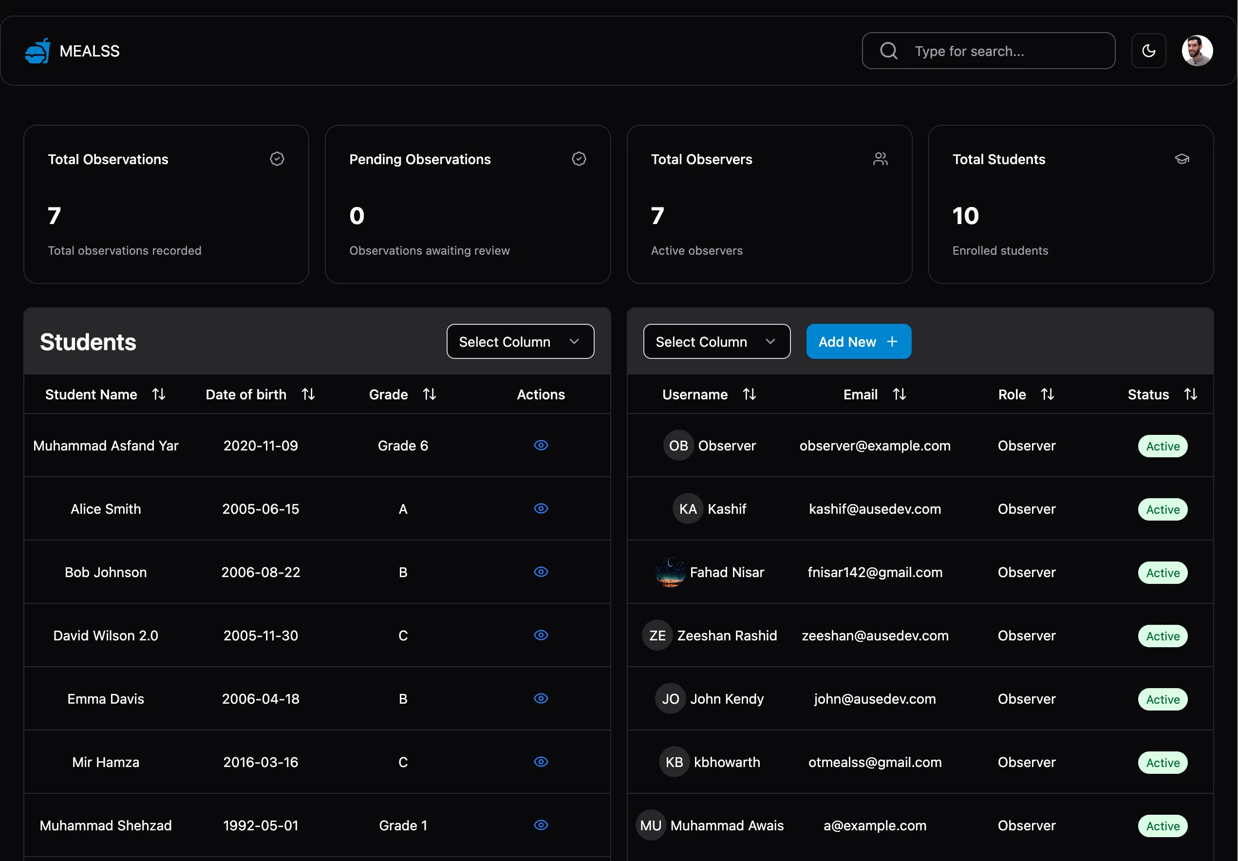The width and height of the screenshot is (1238, 861).
Task: Click Kashif's Active status badge
Action: 1163,509
